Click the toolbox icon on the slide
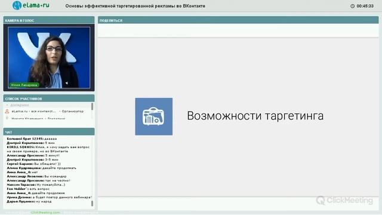 pyautogui.click(x=154, y=116)
